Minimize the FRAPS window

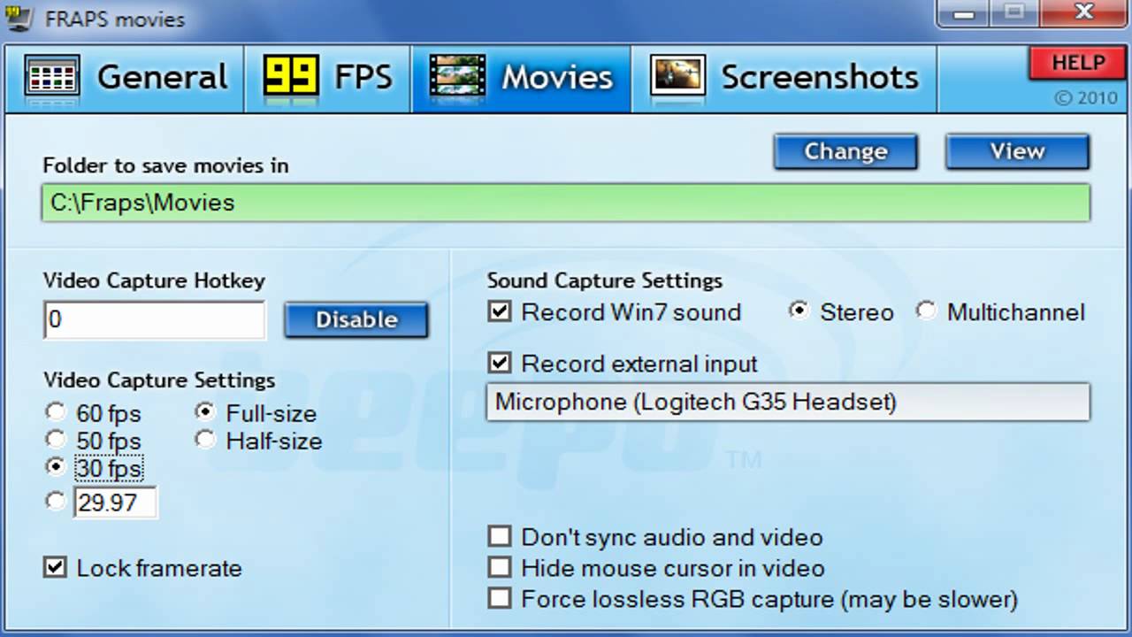(965, 12)
